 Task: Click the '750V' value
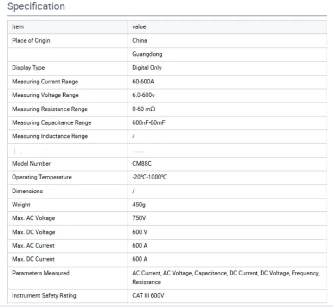click(139, 218)
